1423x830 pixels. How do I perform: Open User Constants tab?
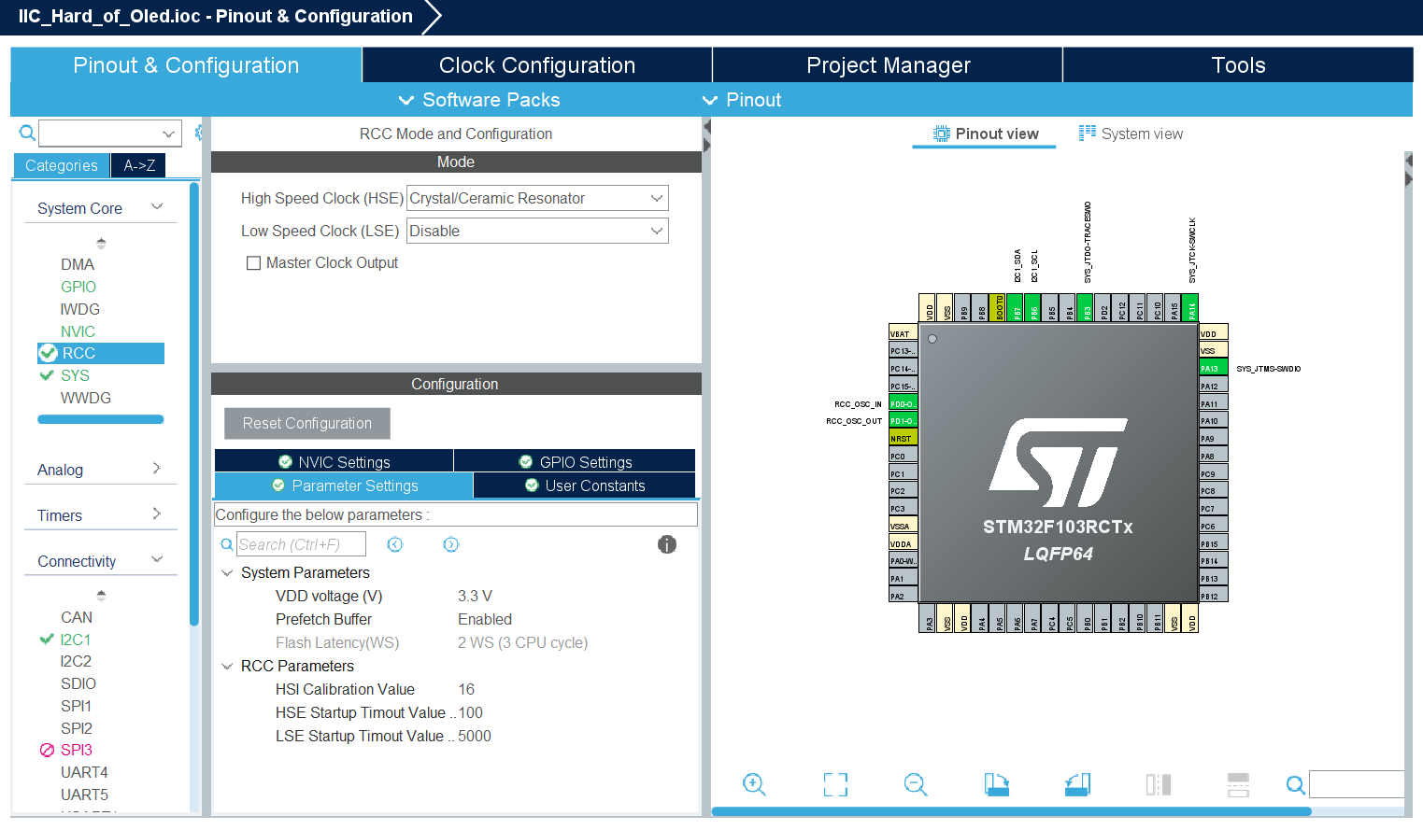click(585, 485)
